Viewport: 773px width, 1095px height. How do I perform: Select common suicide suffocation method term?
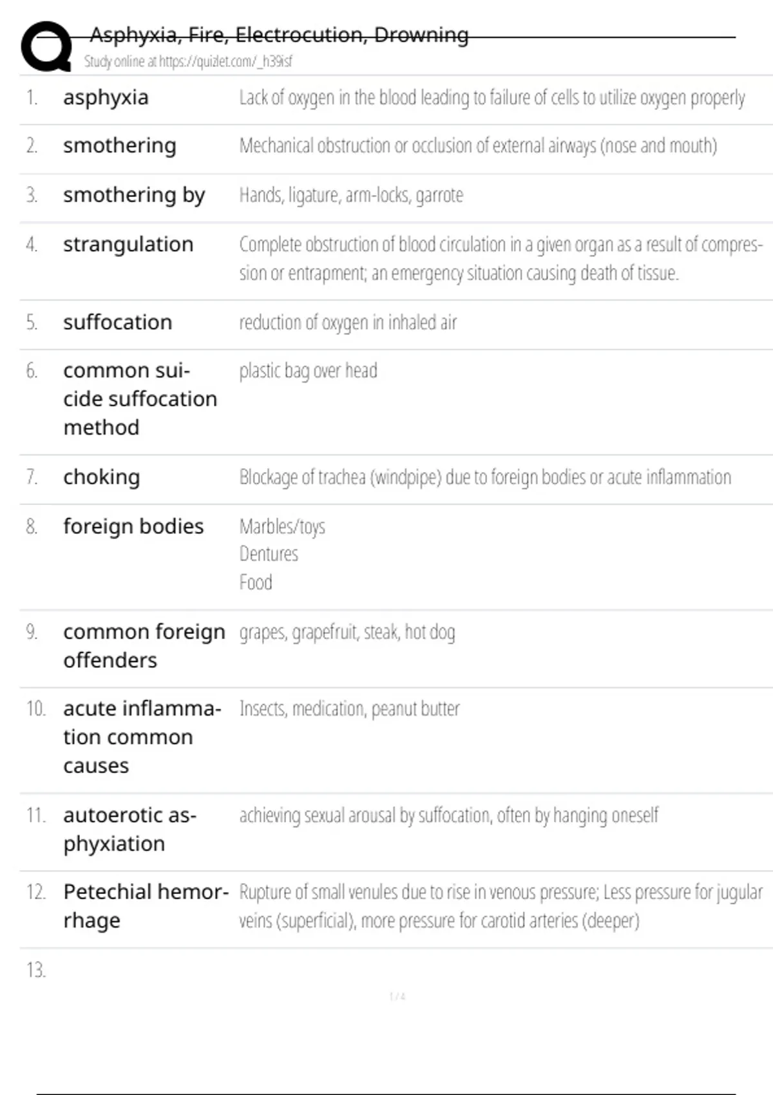tap(140, 399)
